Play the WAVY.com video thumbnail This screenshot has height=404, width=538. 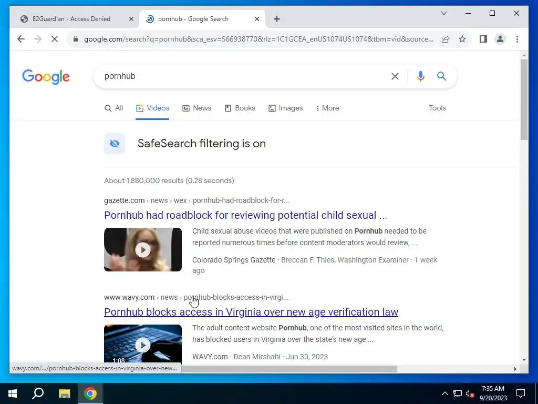click(x=143, y=344)
